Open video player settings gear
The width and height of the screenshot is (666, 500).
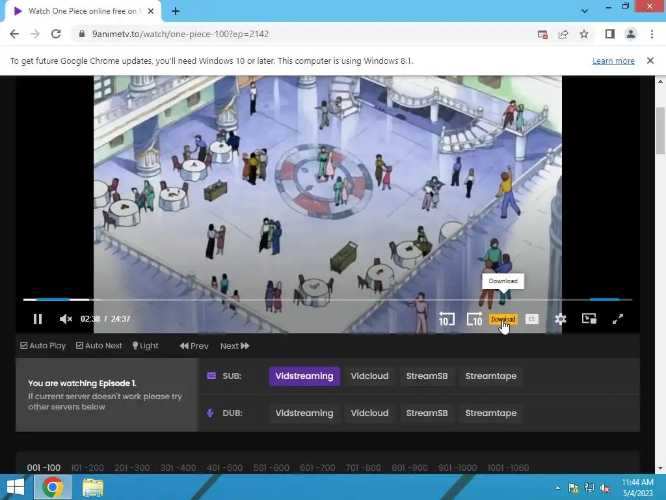click(x=560, y=319)
